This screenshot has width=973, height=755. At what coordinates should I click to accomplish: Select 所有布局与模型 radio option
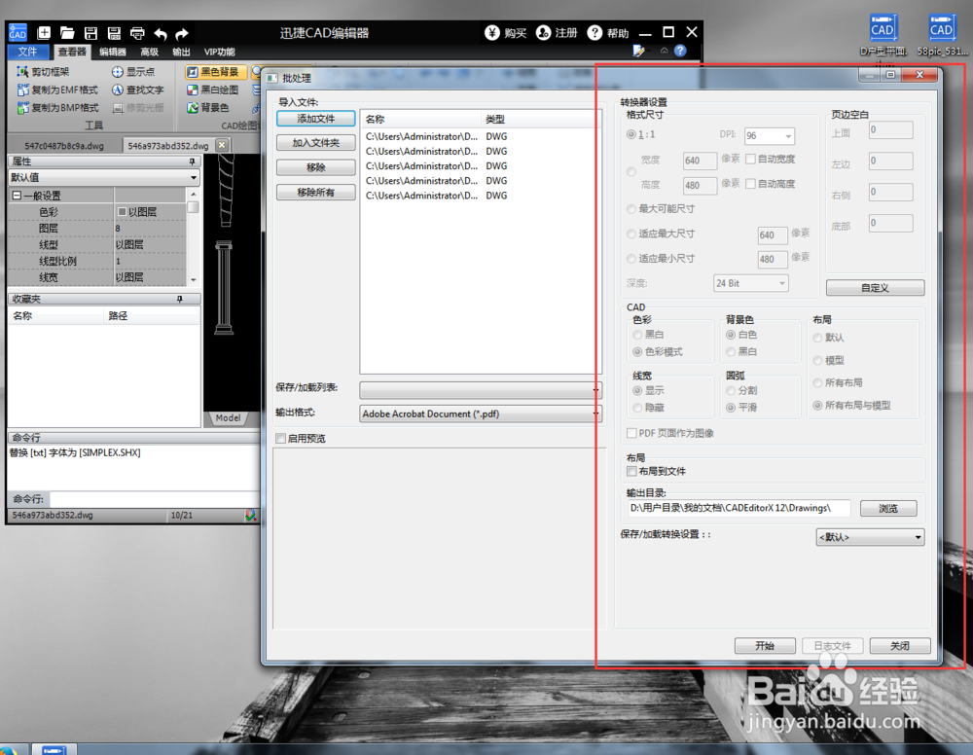(x=818, y=405)
